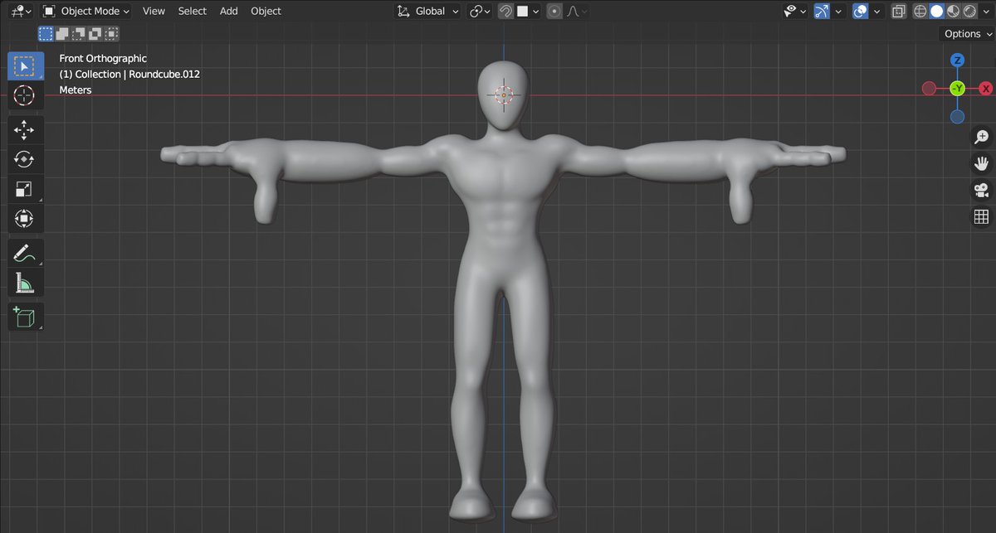Toggle the camera view button
The width and height of the screenshot is (996, 533).
[980, 191]
